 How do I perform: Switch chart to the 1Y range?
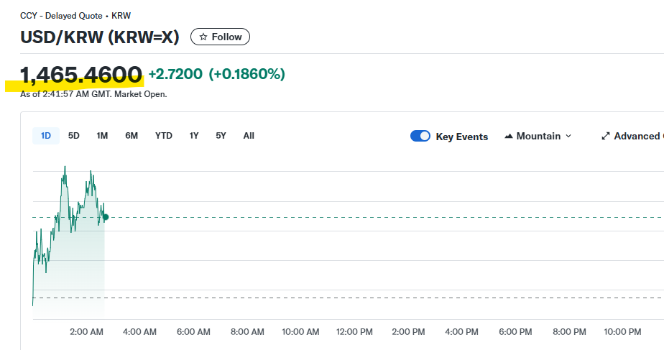[x=194, y=136]
